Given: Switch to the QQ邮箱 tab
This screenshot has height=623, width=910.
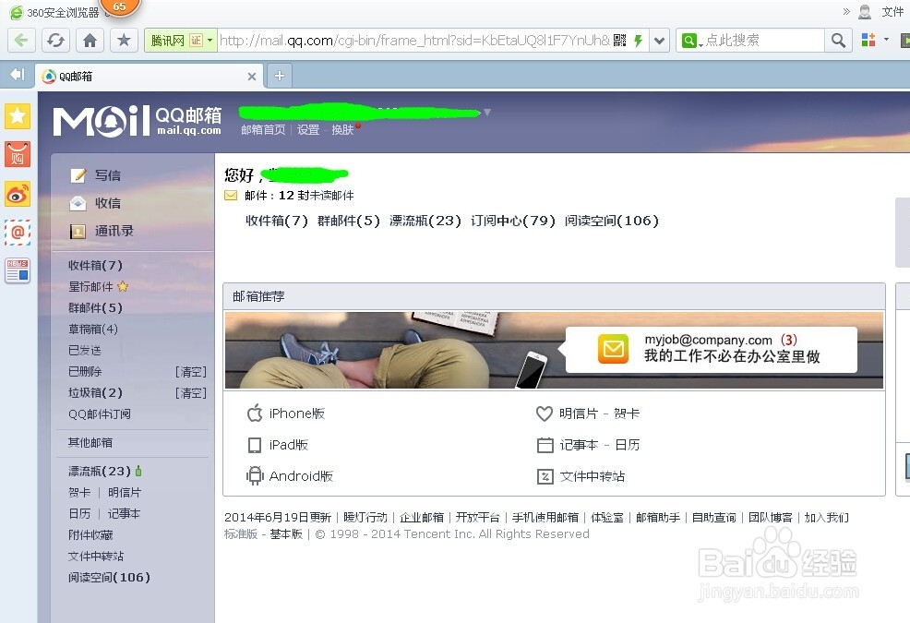Looking at the screenshot, I should pos(150,76).
